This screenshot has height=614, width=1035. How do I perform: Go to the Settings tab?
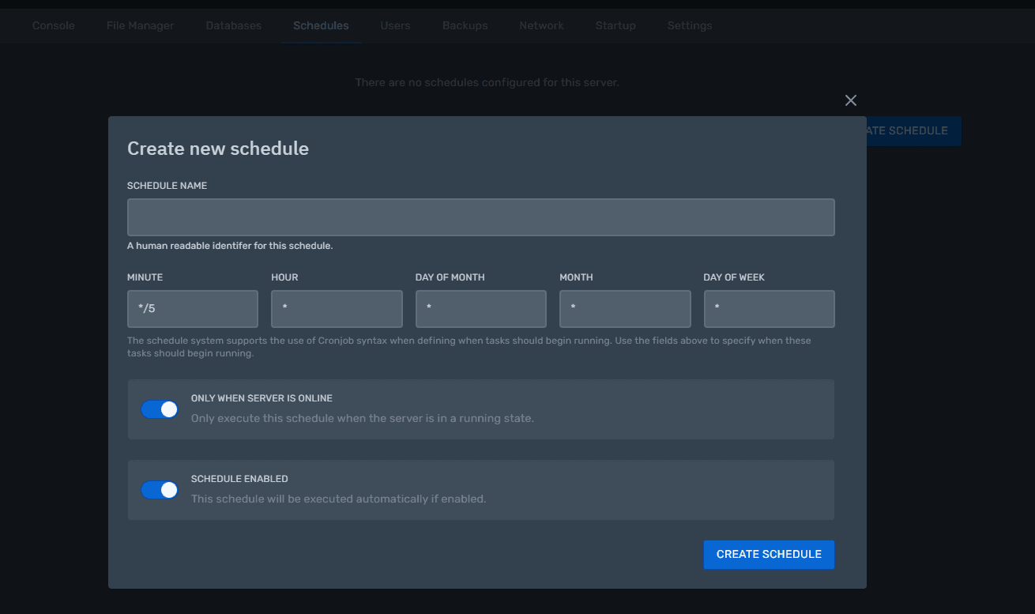(x=690, y=25)
